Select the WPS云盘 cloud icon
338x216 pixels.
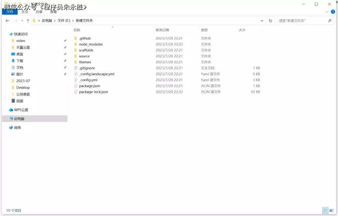pyautogui.click(x=11, y=110)
